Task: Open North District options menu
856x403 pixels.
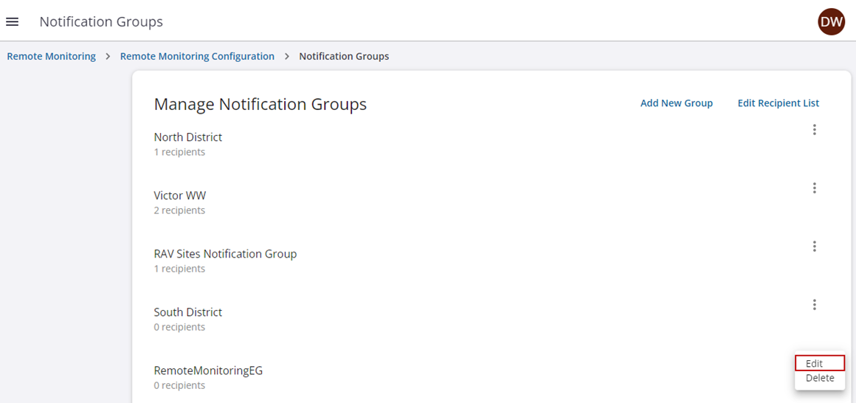Action: [x=814, y=130]
